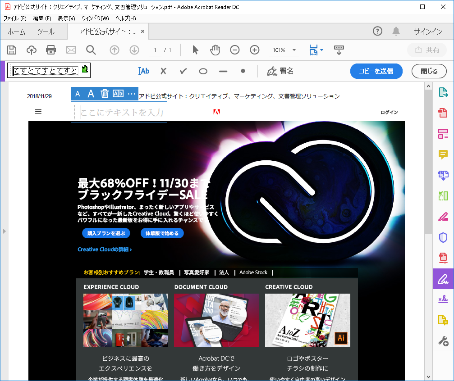This screenshot has height=381, width=454.
Task: Zoom in with plus icon
Action: (255, 50)
